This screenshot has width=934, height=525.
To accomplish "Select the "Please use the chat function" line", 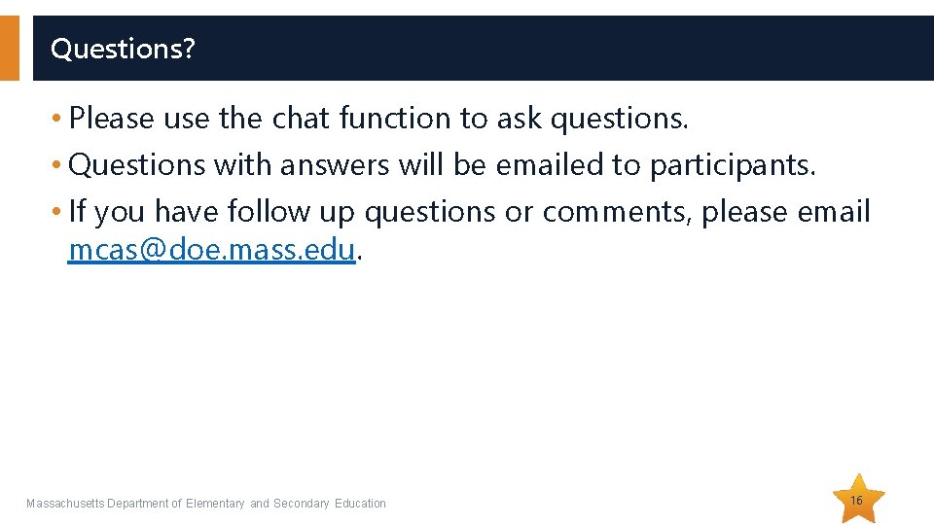I will 378,118.
